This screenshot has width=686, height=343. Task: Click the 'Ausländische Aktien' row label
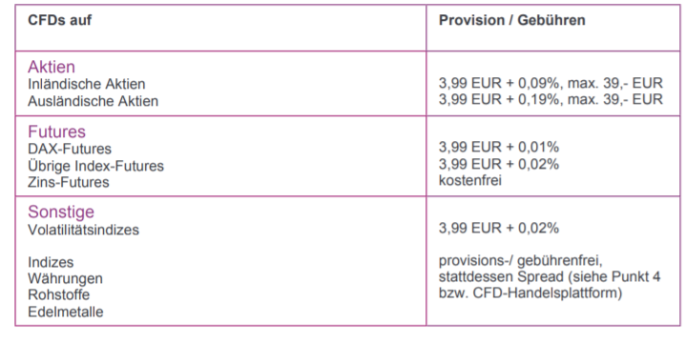click(x=94, y=101)
